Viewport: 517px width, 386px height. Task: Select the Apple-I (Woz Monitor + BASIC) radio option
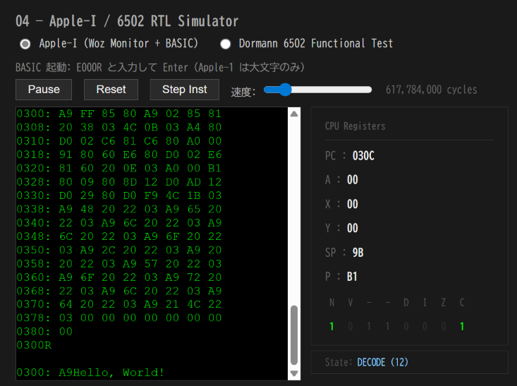click(x=25, y=44)
